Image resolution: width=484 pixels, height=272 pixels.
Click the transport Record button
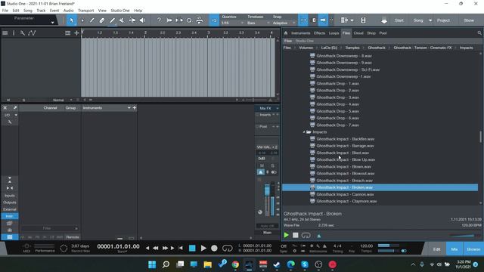pos(214,249)
